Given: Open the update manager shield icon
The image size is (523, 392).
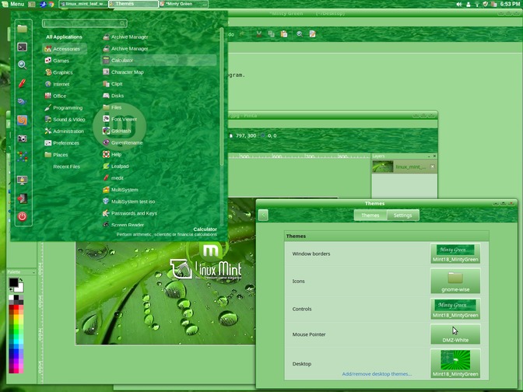Looking at the screenshot, I should (486, 4).
